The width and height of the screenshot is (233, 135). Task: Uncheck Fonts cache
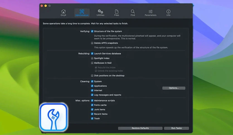coord(92,105)
